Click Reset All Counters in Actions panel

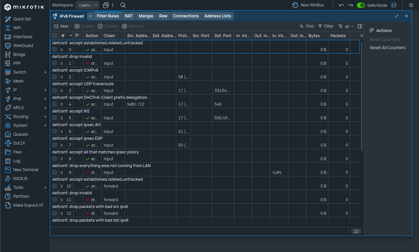click(x=388, y=47)
